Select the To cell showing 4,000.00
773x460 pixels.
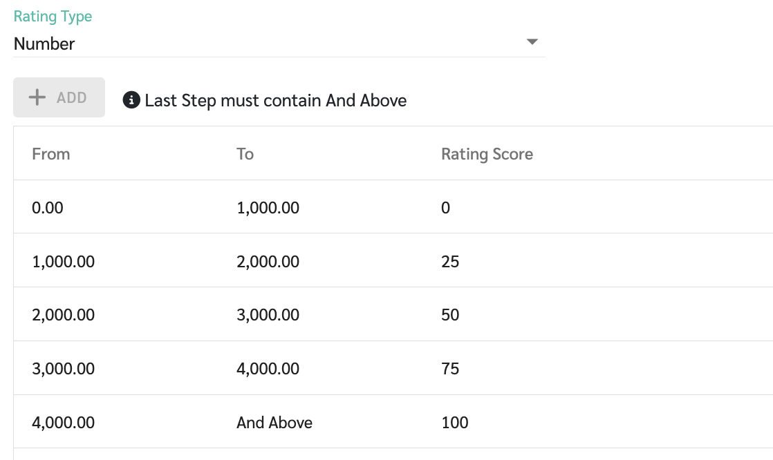(268, 369)
